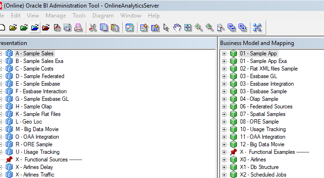This screenshot has height=178, width=324.
Task: Expand the 12 - Big Data Movie node
Action: point(224,144)
